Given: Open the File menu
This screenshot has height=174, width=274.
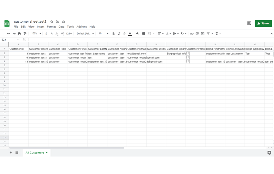Looking at the screenshot, I should click(x=16, y=27).
